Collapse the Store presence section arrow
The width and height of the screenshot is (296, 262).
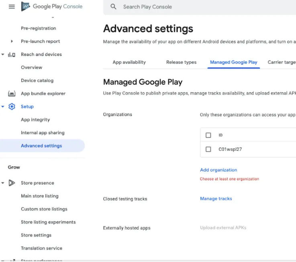[3, 183]
